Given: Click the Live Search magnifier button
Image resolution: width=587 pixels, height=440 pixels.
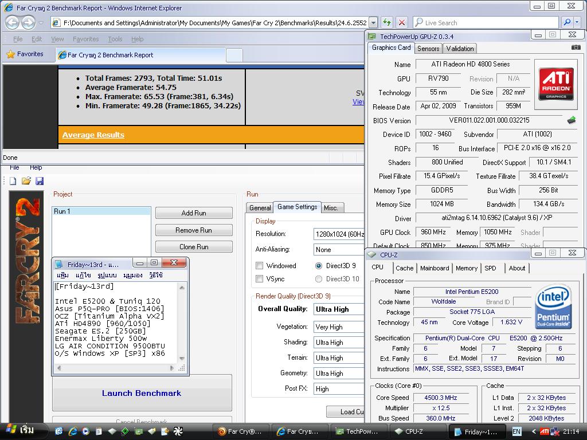Looking at the screenshot, I should [567, 22].
